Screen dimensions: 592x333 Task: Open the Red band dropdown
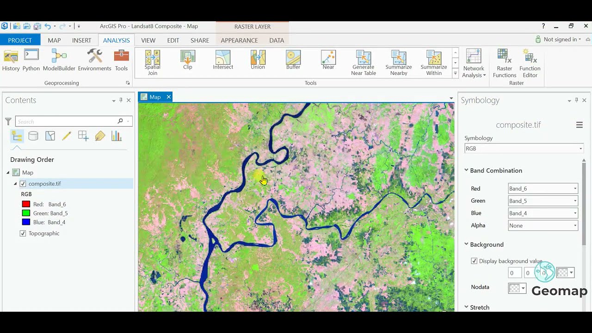(x=543, y=189)
